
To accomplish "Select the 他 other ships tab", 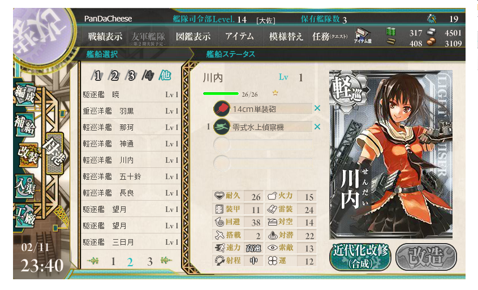I will (165, 75).
